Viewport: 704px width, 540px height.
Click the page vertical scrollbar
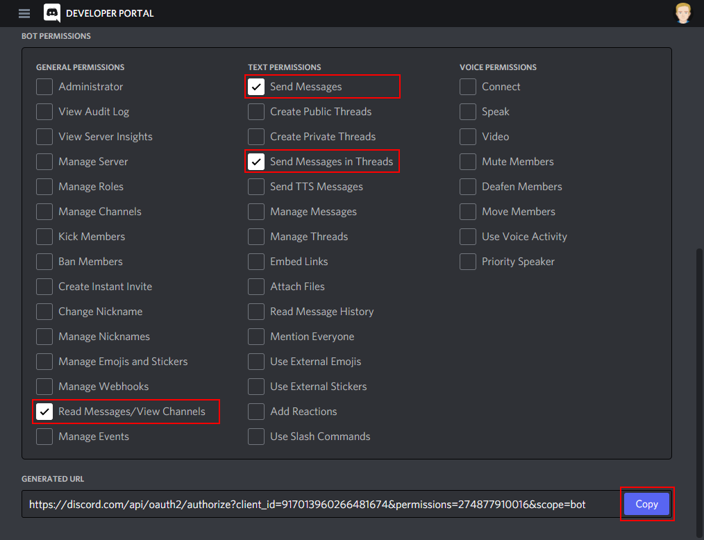tap(699, 393)
